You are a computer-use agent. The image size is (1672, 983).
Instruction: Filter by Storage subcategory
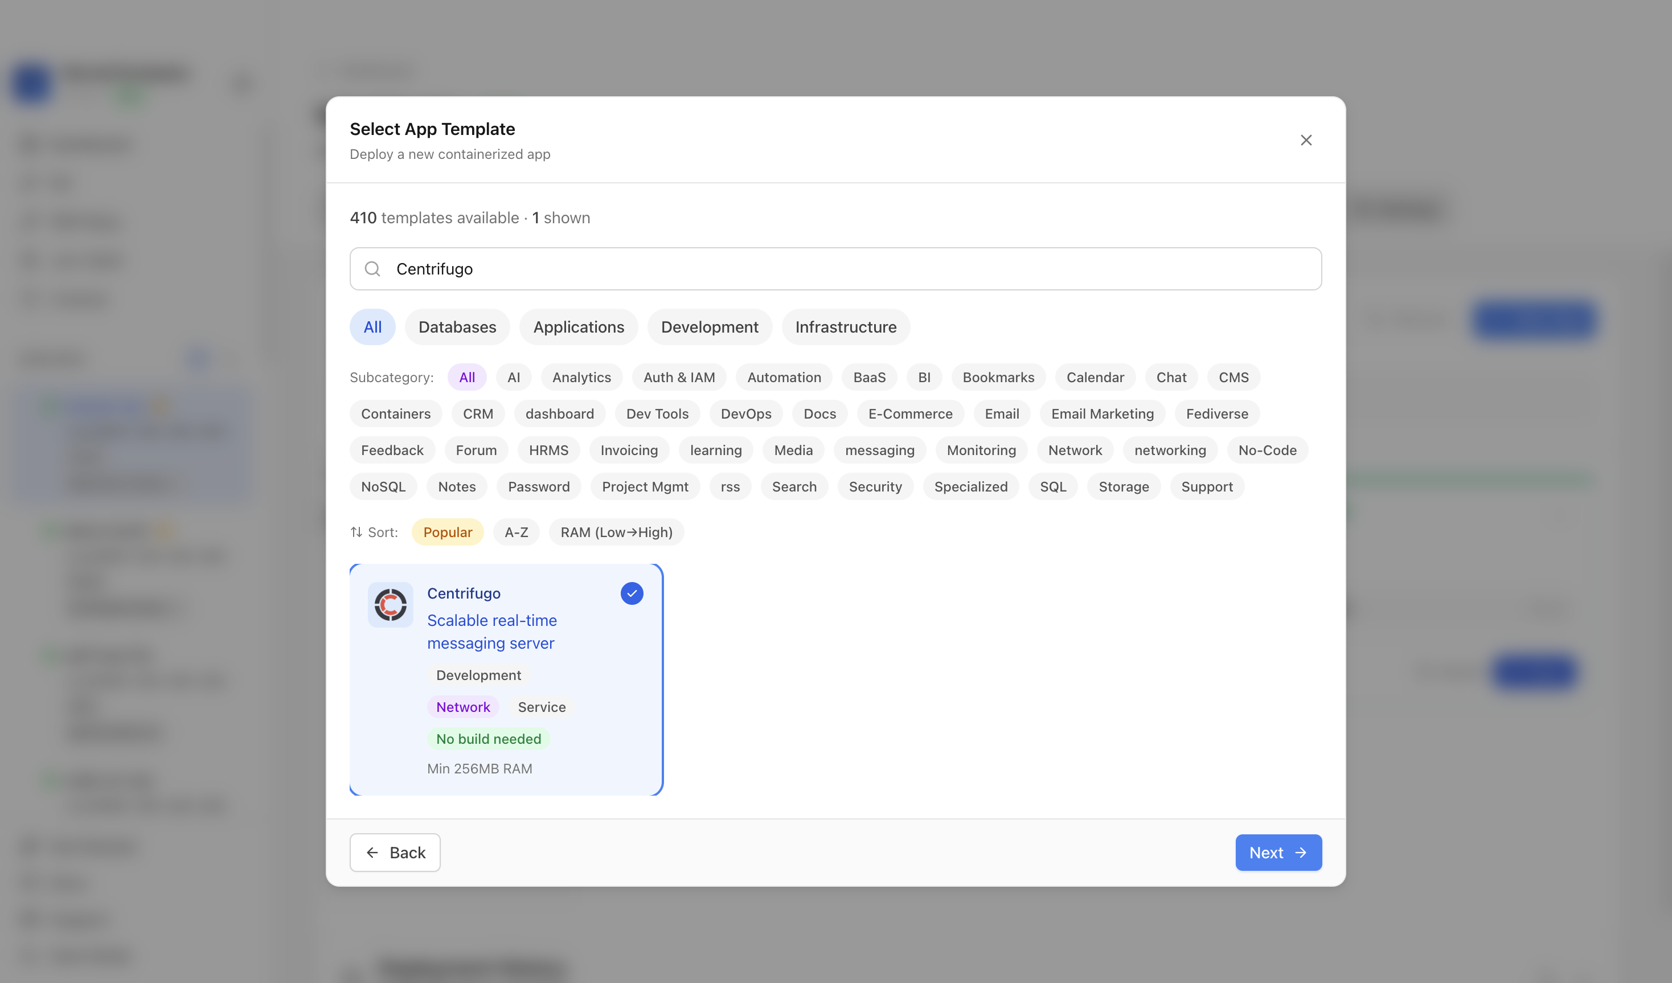1123,486
